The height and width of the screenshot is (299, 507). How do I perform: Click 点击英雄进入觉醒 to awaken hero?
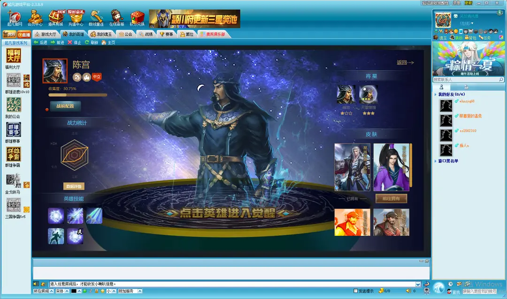pos(227,212)
